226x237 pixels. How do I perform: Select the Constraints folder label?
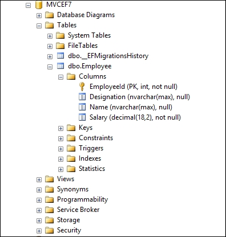tap(96, 138)
